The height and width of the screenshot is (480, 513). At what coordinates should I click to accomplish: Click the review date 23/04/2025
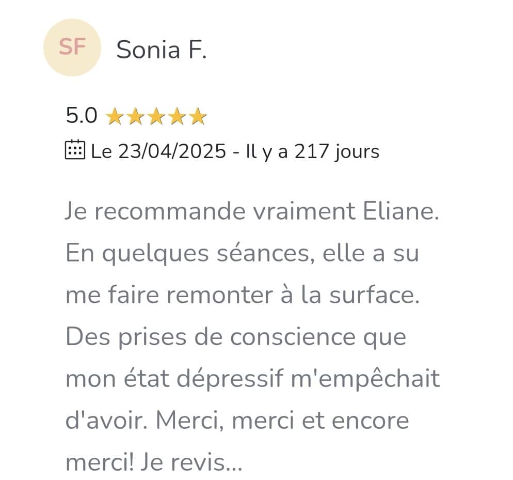click(x=172, y=151)
